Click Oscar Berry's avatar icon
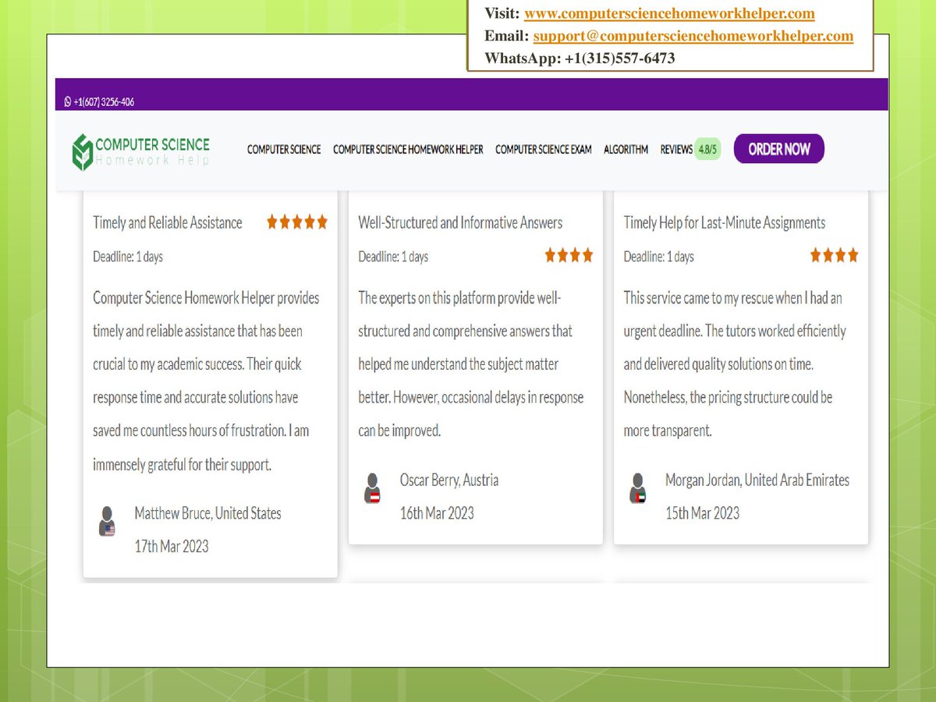 pyautogui.click(x=373, y=488)
